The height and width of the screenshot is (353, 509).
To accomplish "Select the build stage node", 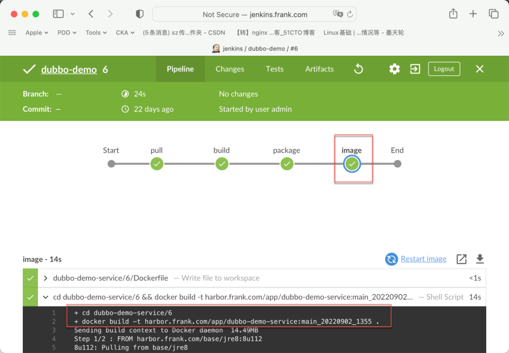I will [222, 164].
